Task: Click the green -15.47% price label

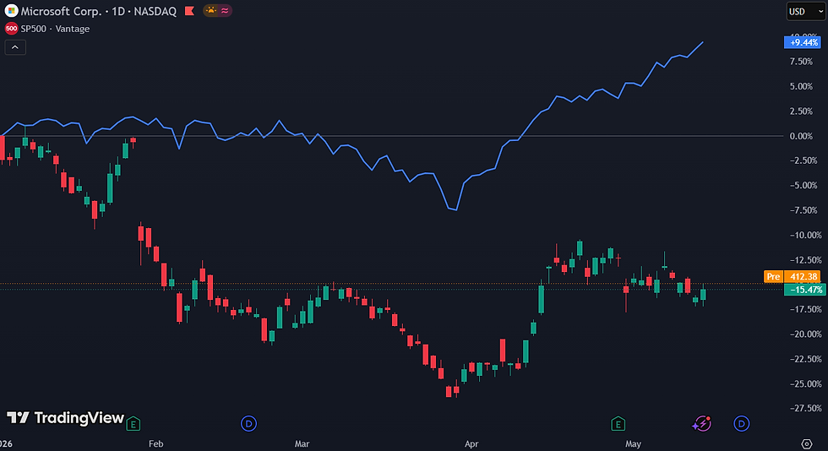Action: pyautogui.click(x=804, y=290)
